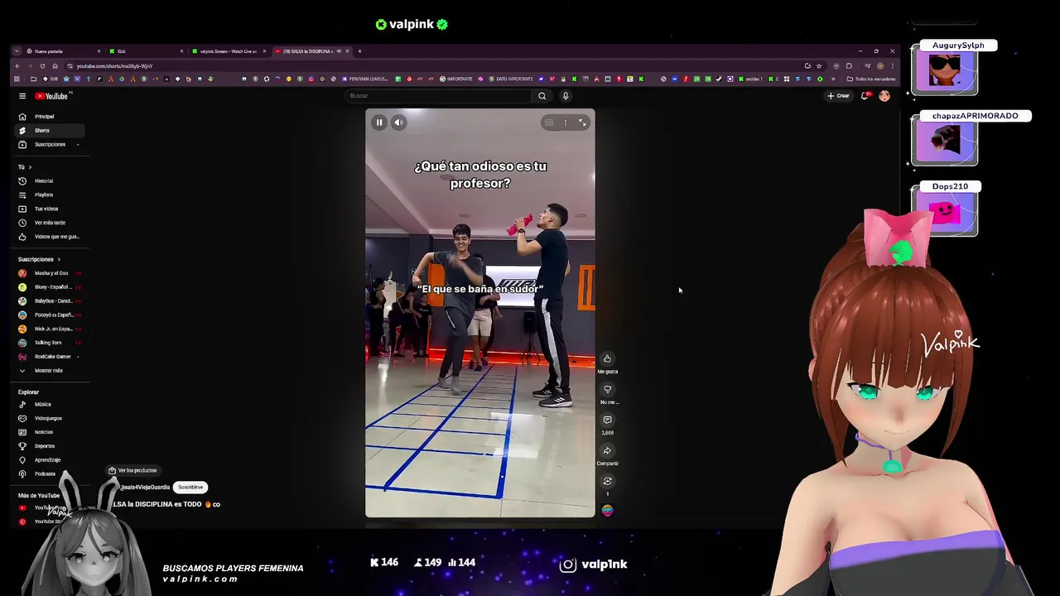
Task: Open the IMPORTANTE bookmark
Action: tap(457, 79)
